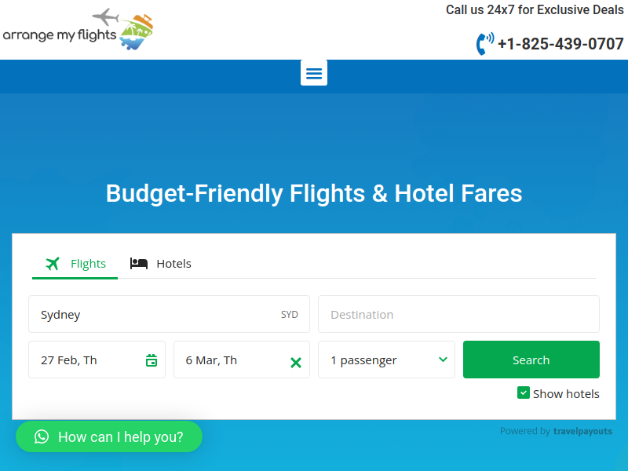Screen dimensions: 628x471
Task: Click the Arrange My Flights logo
Action: coord(78,29)
